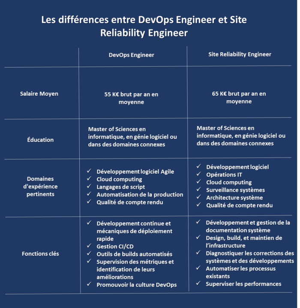The height and width of the screenshot is (308, 300).
Task: Click 'Développement logiciel Agile' list item
Action: (x=135, y=172)
